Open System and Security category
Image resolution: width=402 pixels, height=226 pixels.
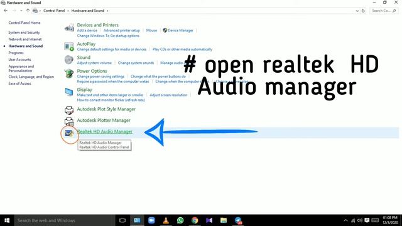[24, 33]
